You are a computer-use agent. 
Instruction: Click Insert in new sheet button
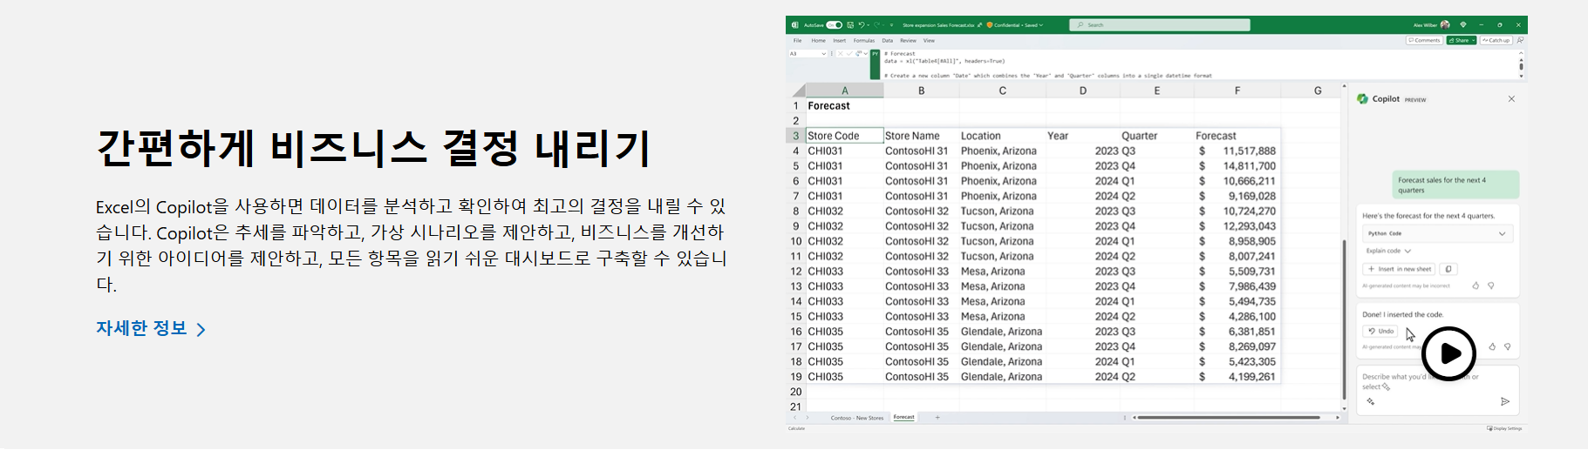[x=1399, y=269]
